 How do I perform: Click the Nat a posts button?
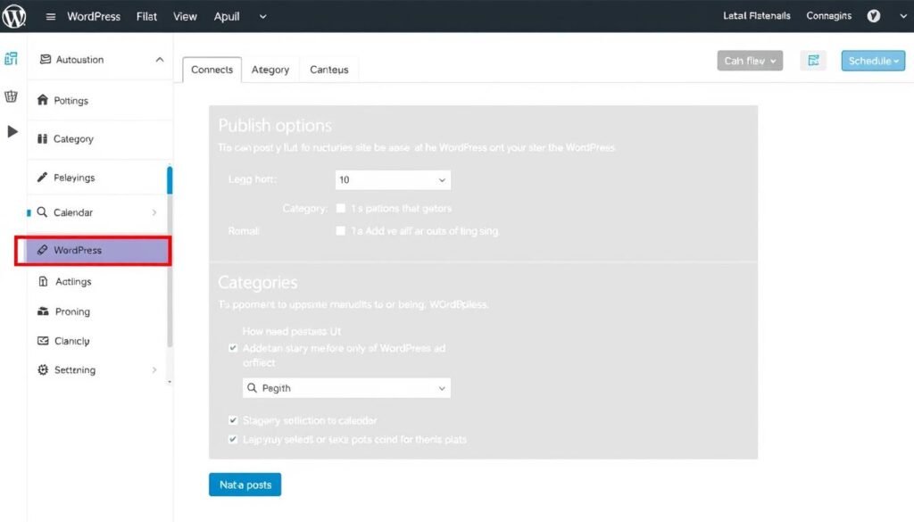tap(245, 485)
